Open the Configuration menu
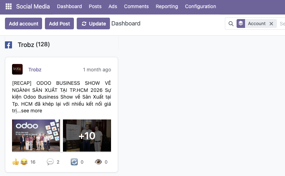This screenshot has height=176, width=285. [x=200, y=6]
